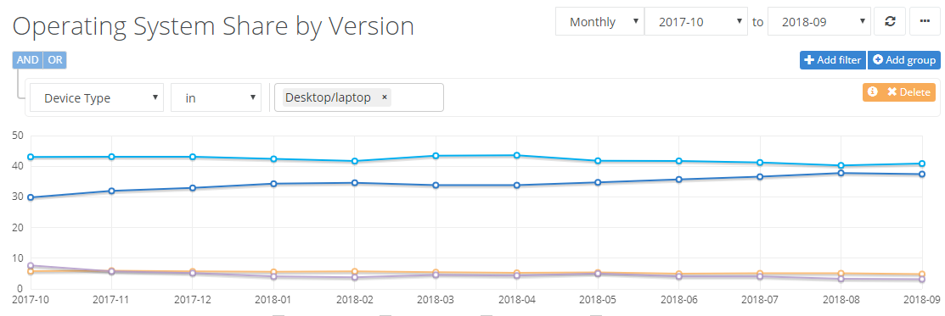
Task: Click the plus icon on Add filter
Action: coord(810,60)
